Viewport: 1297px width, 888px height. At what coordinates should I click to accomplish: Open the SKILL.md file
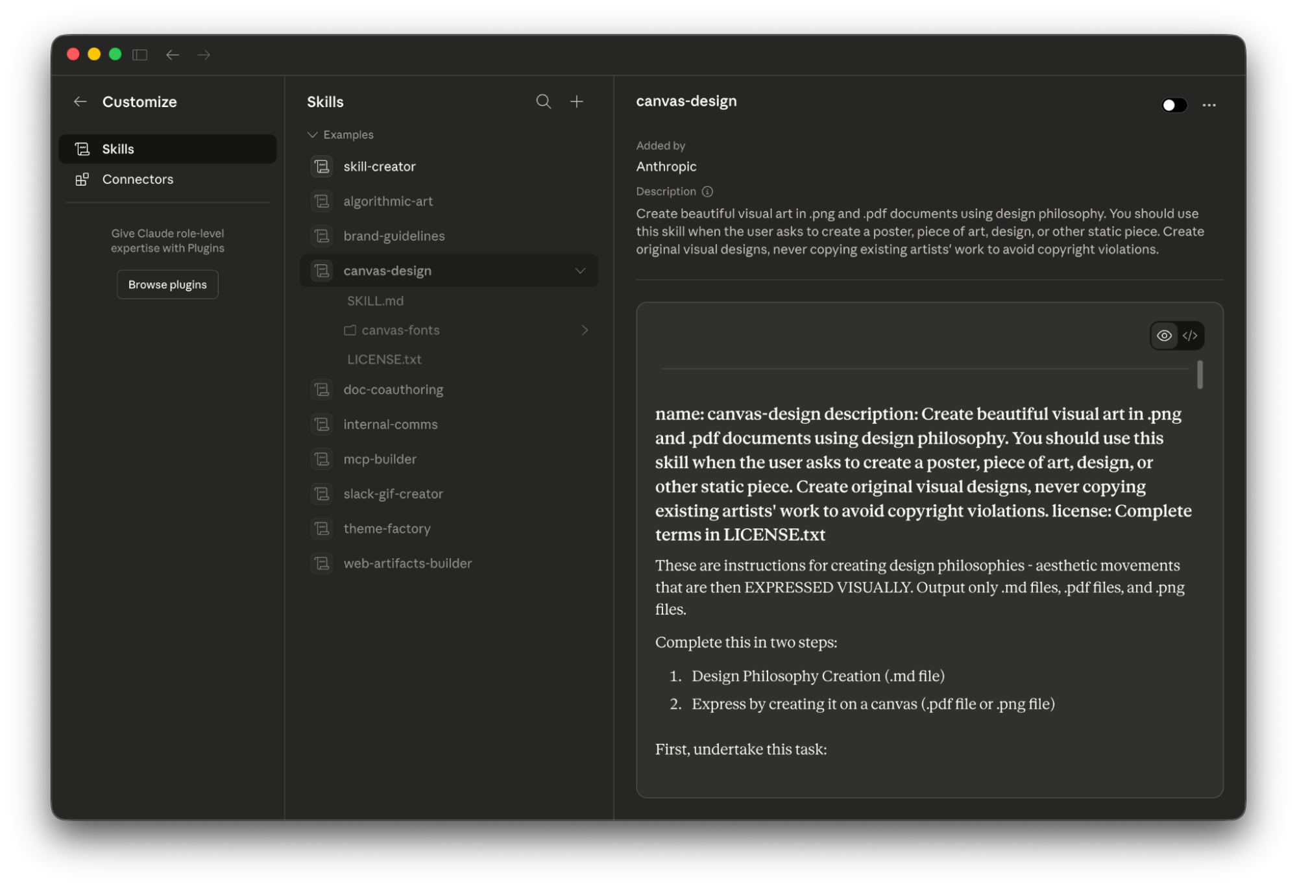[375, 301]
